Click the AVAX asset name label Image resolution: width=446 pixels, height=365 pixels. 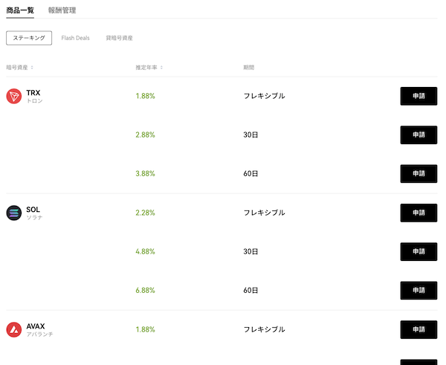tap(36, 326)
